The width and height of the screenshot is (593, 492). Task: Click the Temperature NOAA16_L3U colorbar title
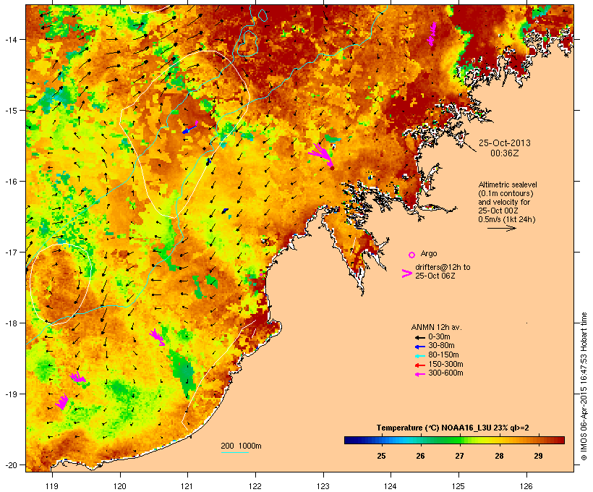click(453, 428)
